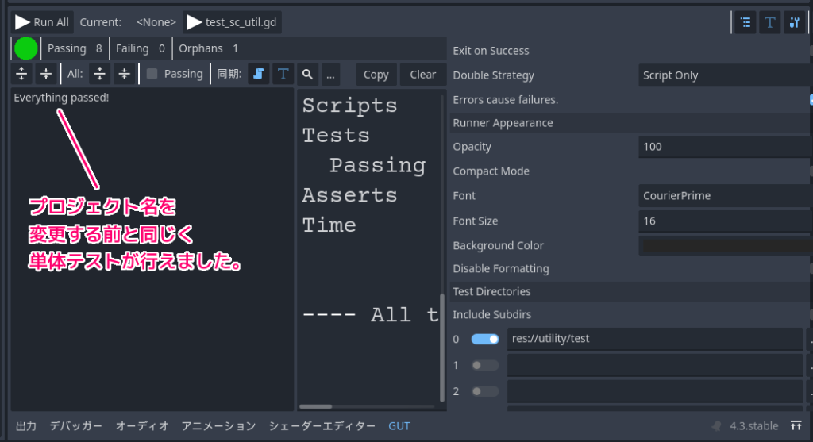The image size is (813, 442).
Task: Edit the res://utility/test directory field
Action: coord(655,339)
